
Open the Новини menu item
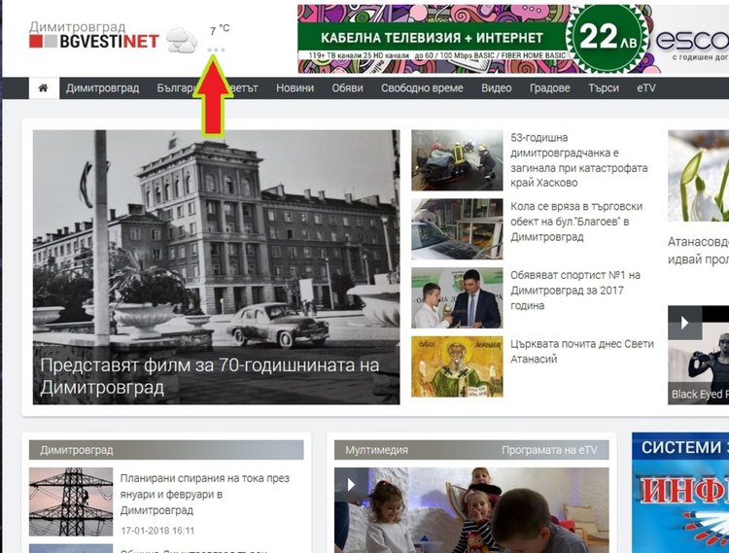point(295,87)
